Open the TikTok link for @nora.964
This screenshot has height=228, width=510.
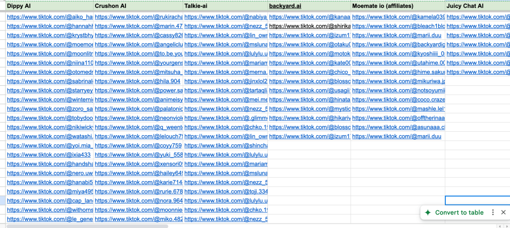[138, 201]
